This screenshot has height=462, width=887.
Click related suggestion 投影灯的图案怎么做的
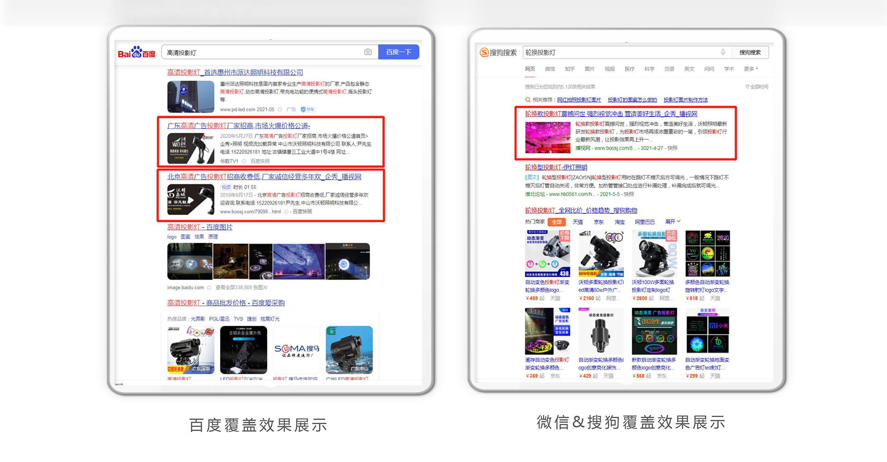tap(632, 100)
